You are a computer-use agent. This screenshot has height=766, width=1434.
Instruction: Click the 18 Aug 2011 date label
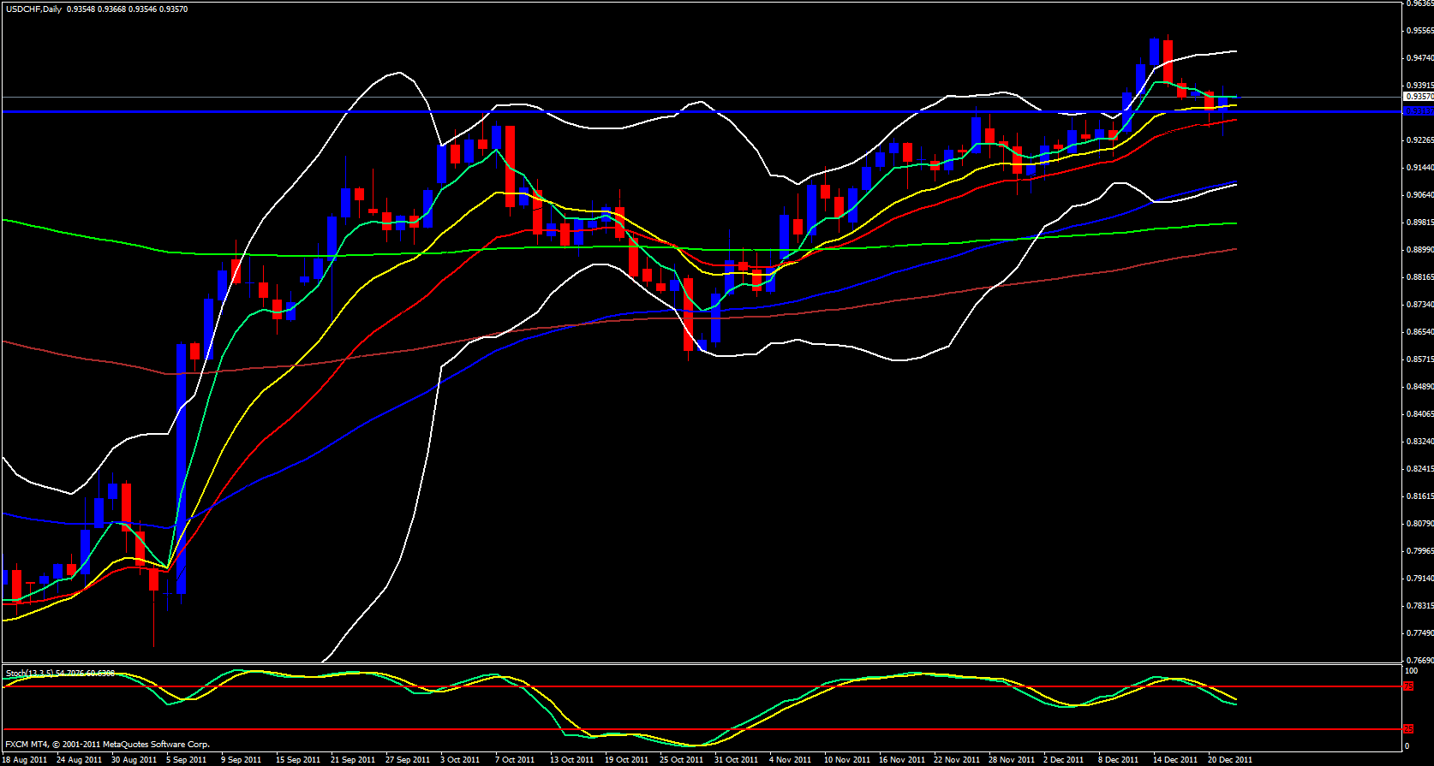click(25, 759)
